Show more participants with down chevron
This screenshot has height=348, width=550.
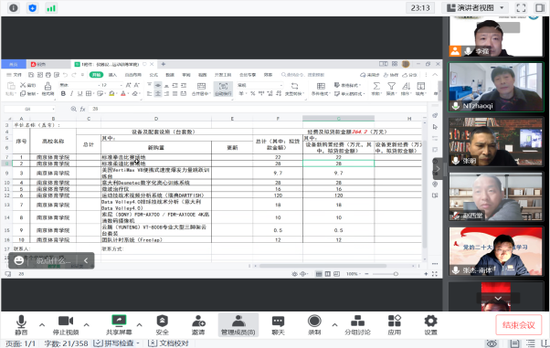coord(498,298)
